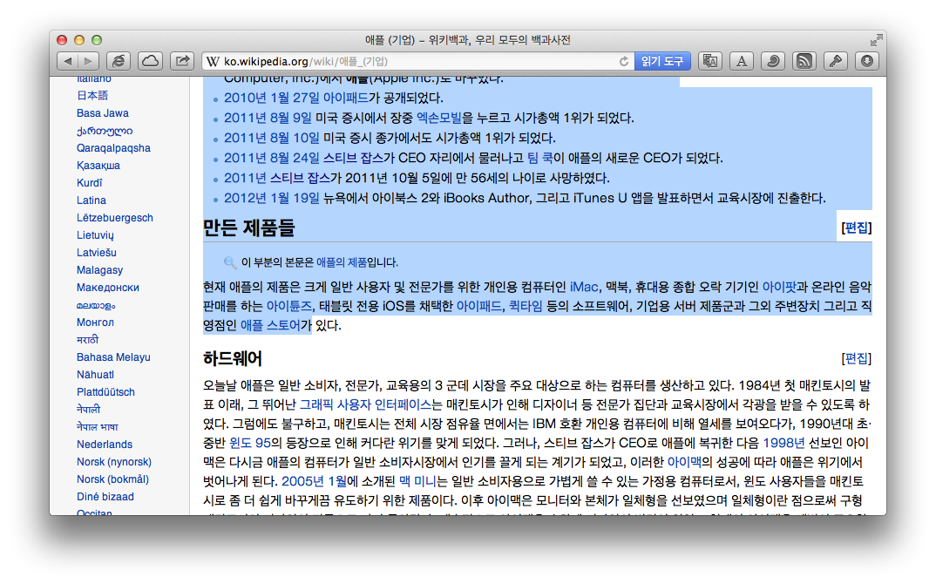The image size is (936, 584).
Task: Click the pin extension icon
Action: pos(836,61)
